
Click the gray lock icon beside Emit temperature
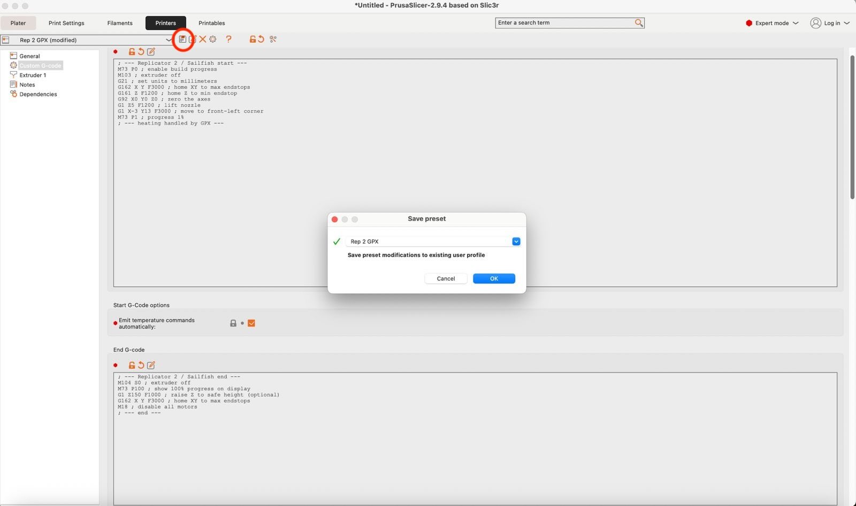click(x=233, y=323)
